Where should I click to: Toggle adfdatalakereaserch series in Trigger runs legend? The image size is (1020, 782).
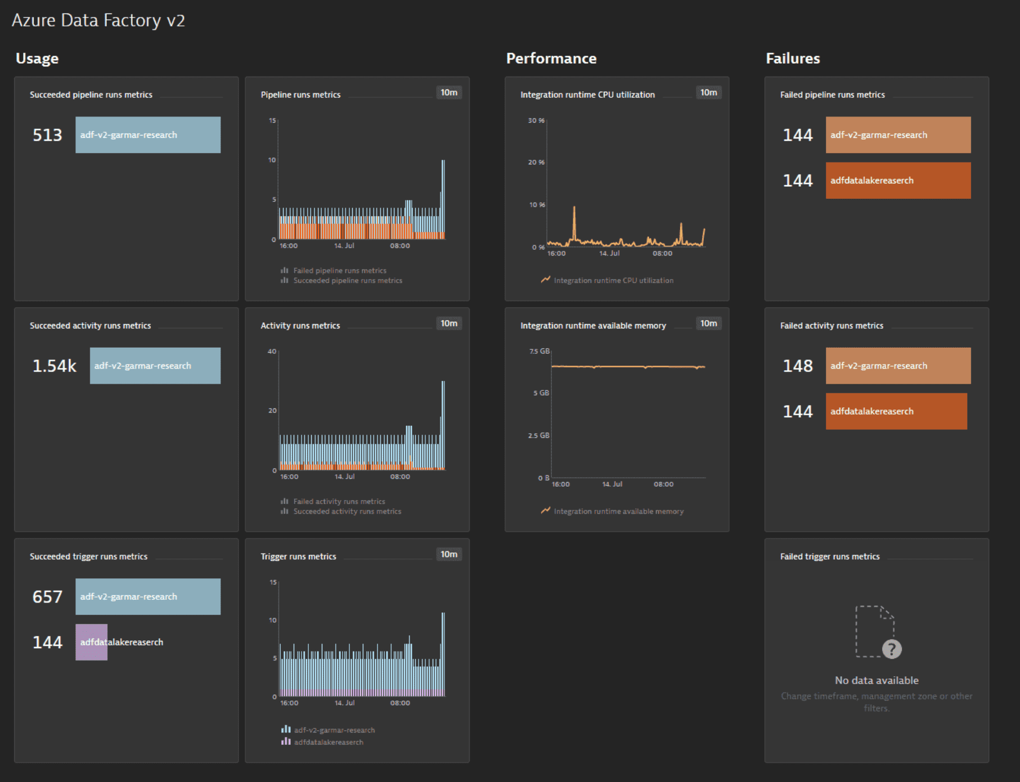329,742
